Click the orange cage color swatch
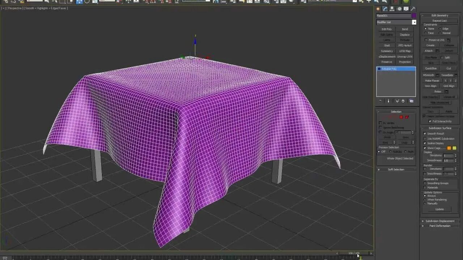Screen dimensions: 463x260 click(449, 148)
